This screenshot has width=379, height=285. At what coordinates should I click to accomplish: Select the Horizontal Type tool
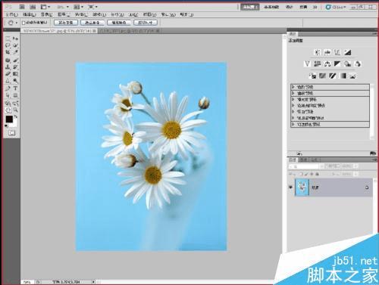point(15,88)
